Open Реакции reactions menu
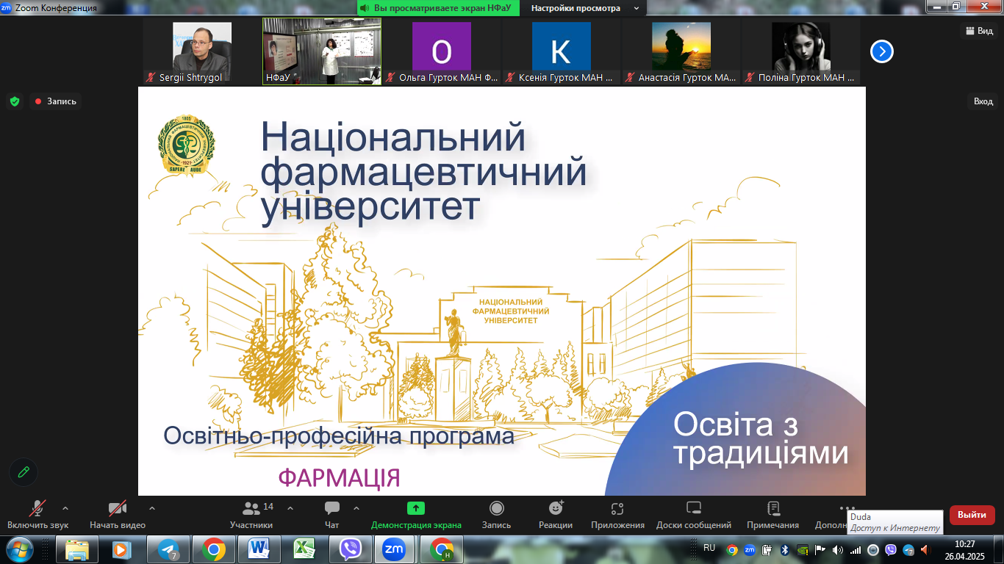Screen dimensions: 1004x564 [556, 515]
